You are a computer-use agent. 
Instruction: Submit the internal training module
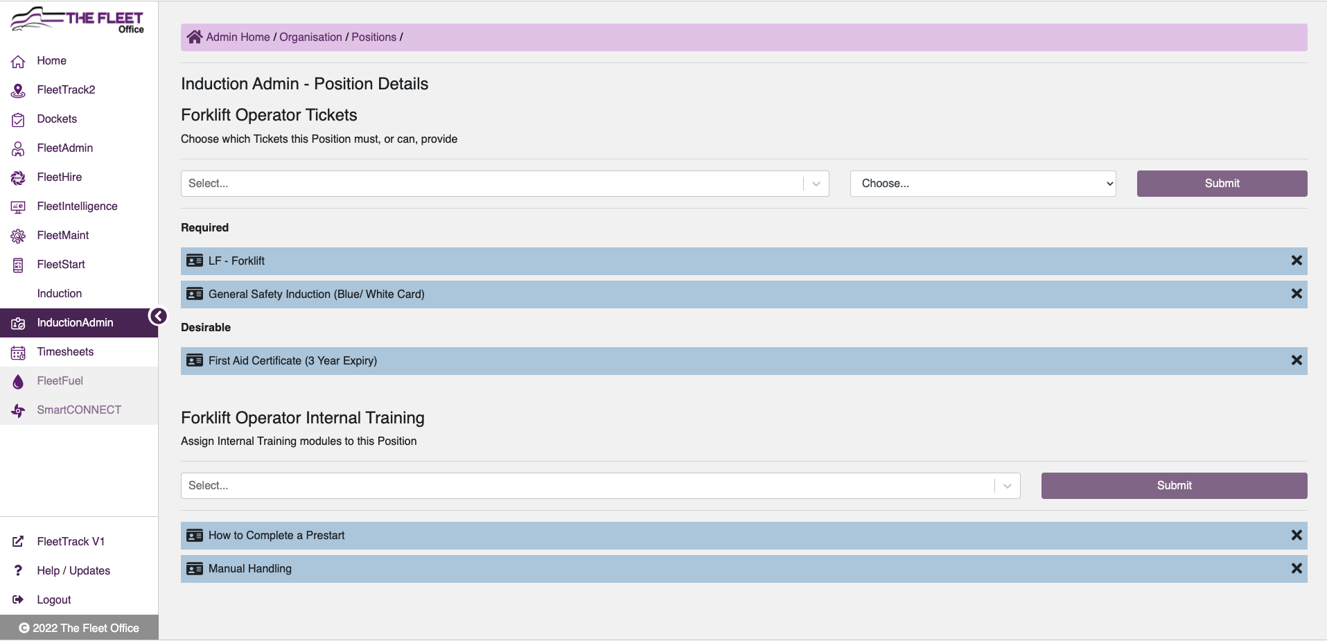pos(1174,486)
